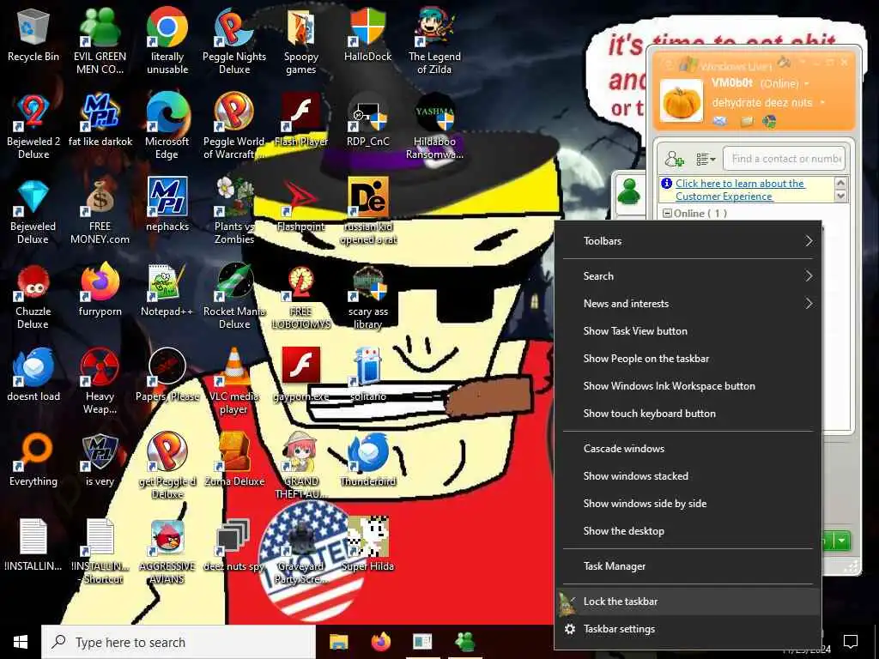The height and width of the screenshot is (659, 879).
Task: Open the status dropdown next to (Online)
Action: (x=807, y=84)
